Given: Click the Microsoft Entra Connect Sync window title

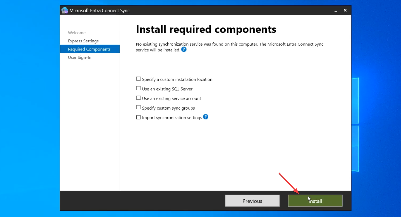Looking at the screenshot, I should pyautogui.click(x=100, y=11).
